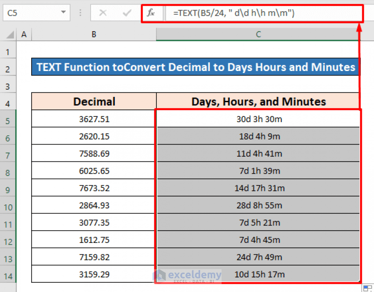
Task: Select result cell '11d 4h 41m'
Action: [258, 153]
